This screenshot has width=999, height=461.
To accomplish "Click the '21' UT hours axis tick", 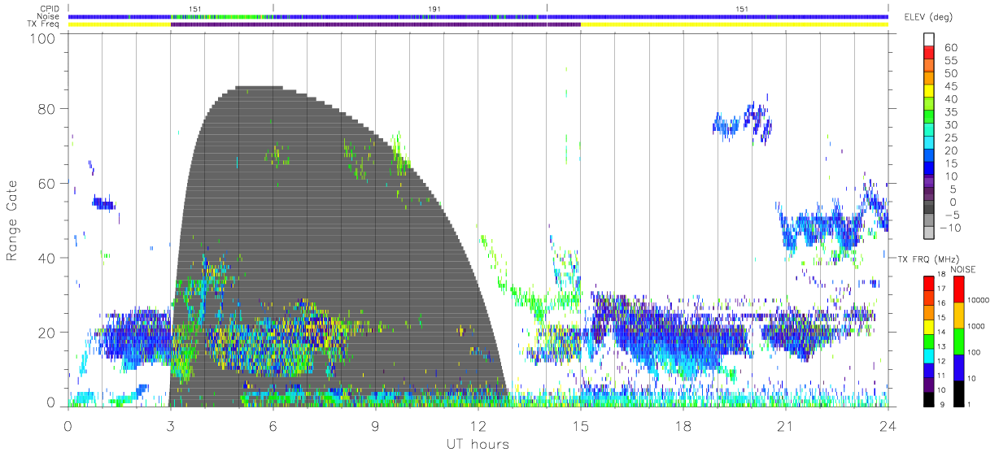I will point(785,425).
